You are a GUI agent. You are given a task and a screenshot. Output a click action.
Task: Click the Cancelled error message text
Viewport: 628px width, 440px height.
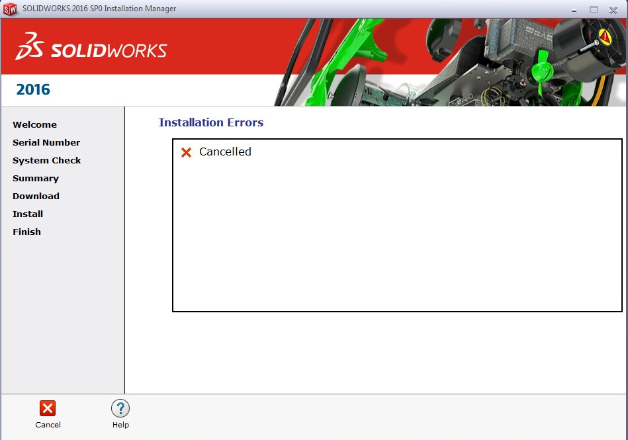point(225,152)
